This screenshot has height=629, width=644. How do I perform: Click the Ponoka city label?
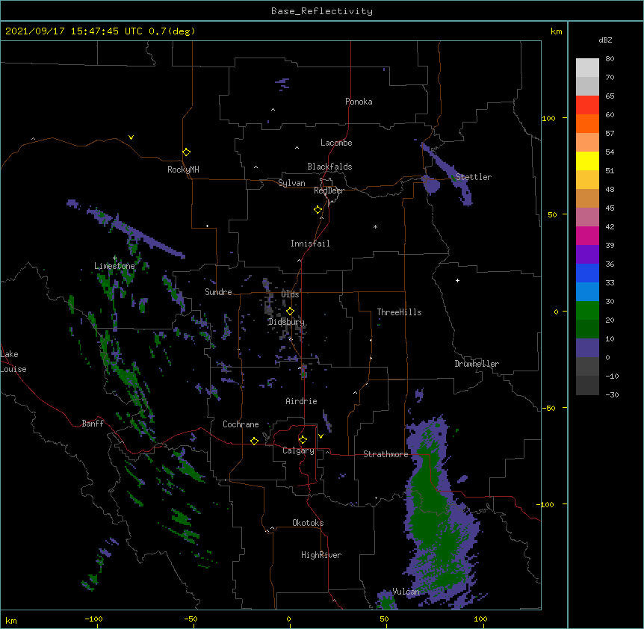[359, 102]
